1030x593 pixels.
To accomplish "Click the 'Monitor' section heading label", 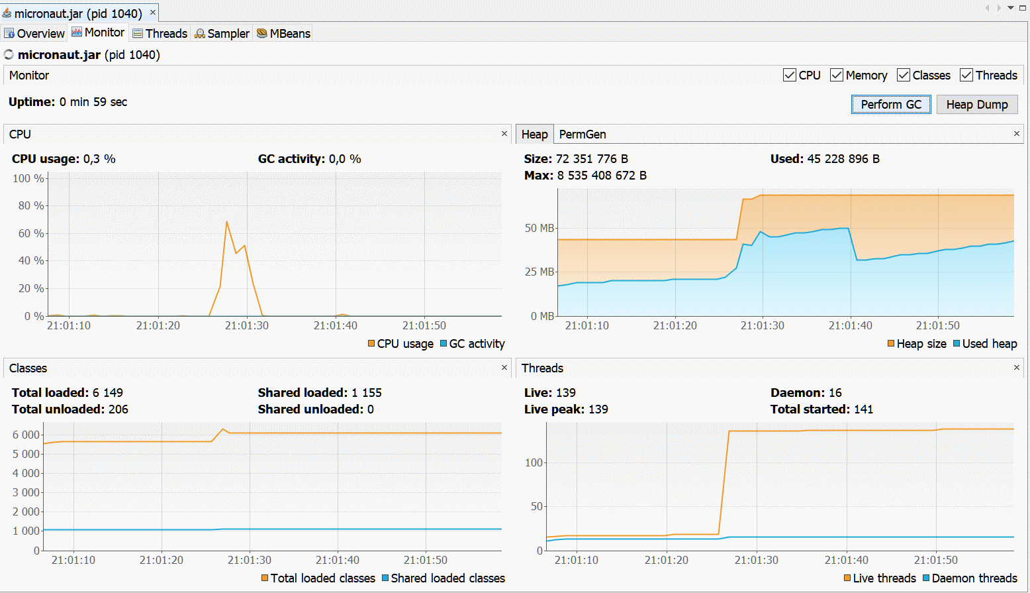I will pos(29,76).
